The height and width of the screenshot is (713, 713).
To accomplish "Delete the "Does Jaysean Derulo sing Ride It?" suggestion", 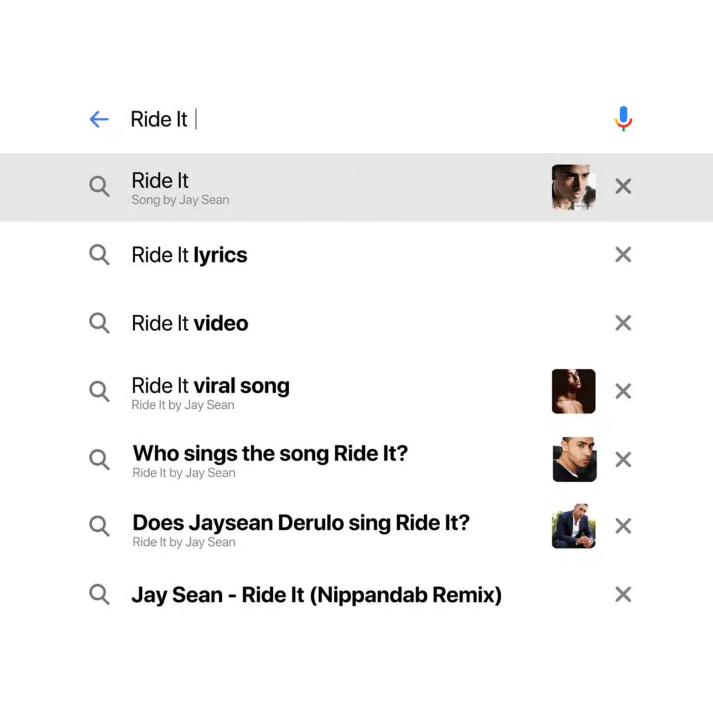I will click(x=623, y=526).
